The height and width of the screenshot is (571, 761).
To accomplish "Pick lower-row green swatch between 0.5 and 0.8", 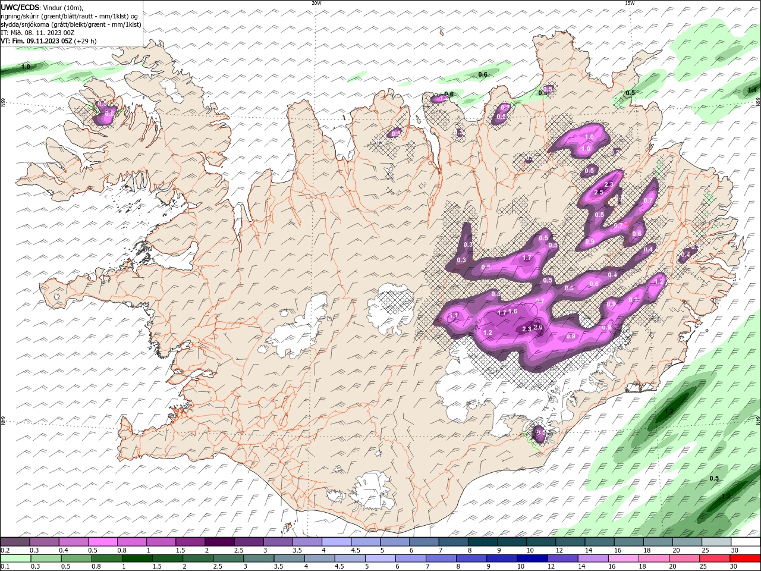I will (76, 559).
